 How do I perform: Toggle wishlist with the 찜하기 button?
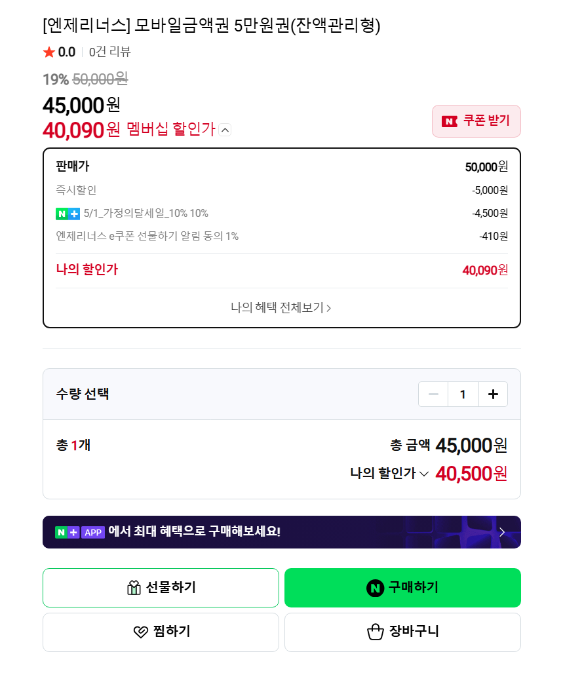[x=161, y=632]
